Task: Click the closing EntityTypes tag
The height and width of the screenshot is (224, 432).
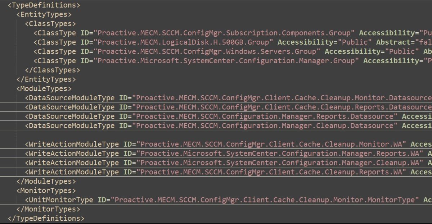Action: coord(46,79)
